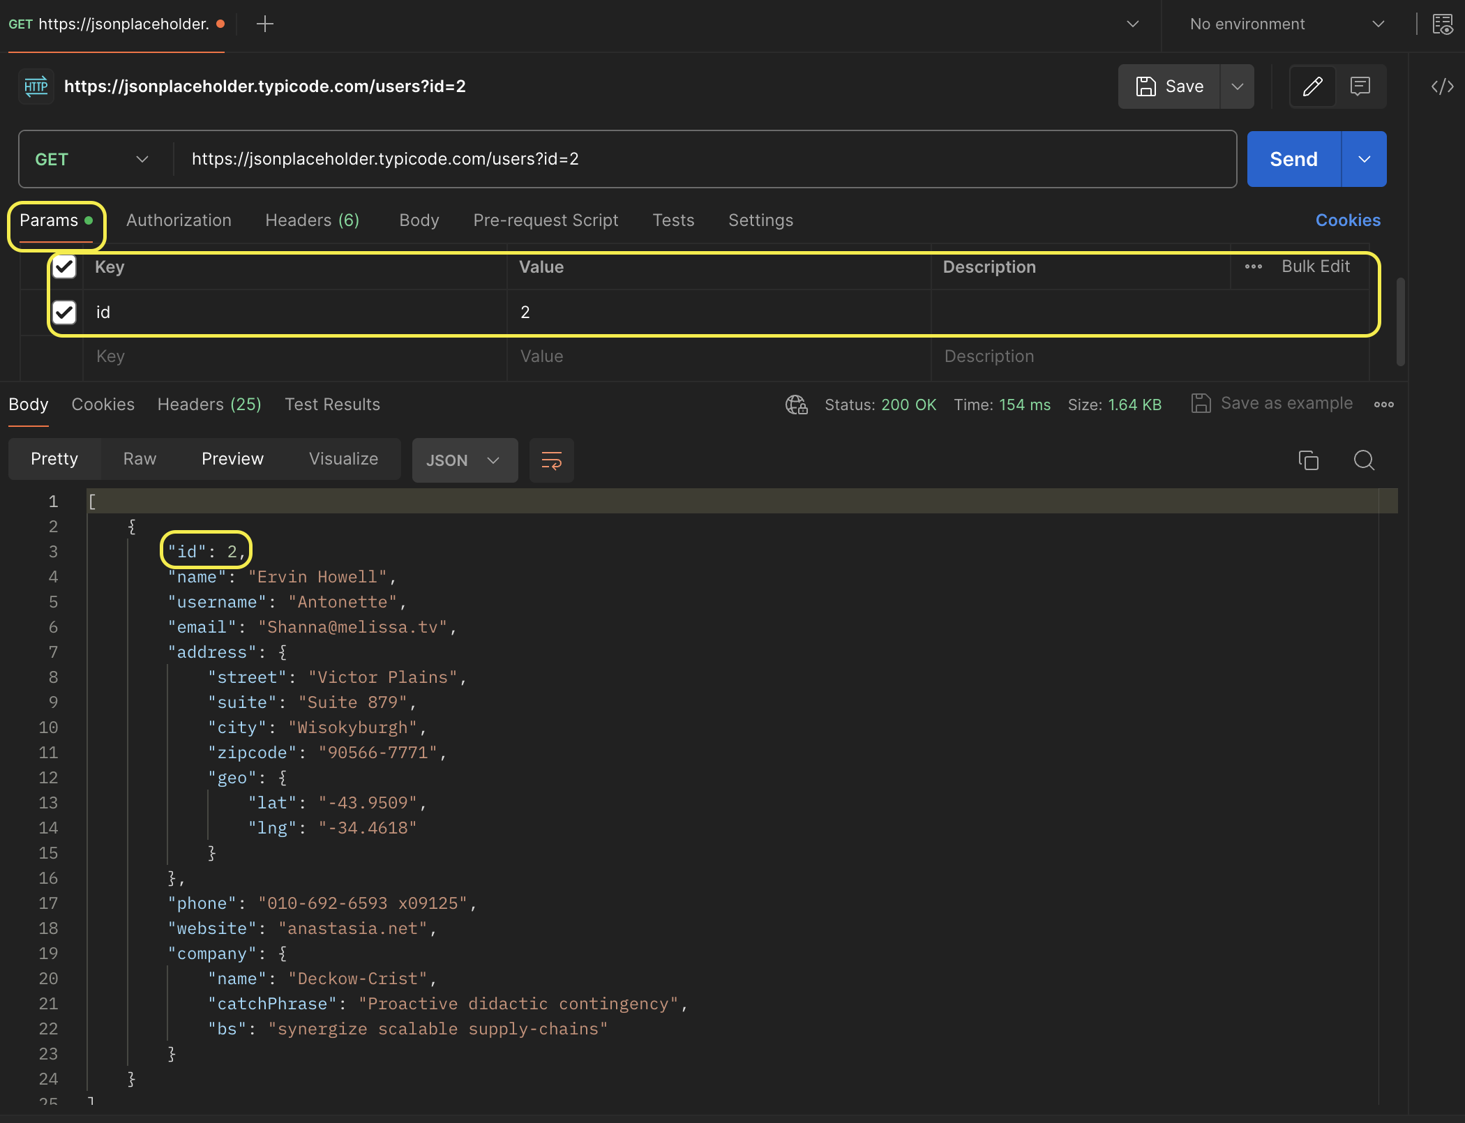Click the environment quick look icon
The image size is (1465, 1123).
(1442, 24)
